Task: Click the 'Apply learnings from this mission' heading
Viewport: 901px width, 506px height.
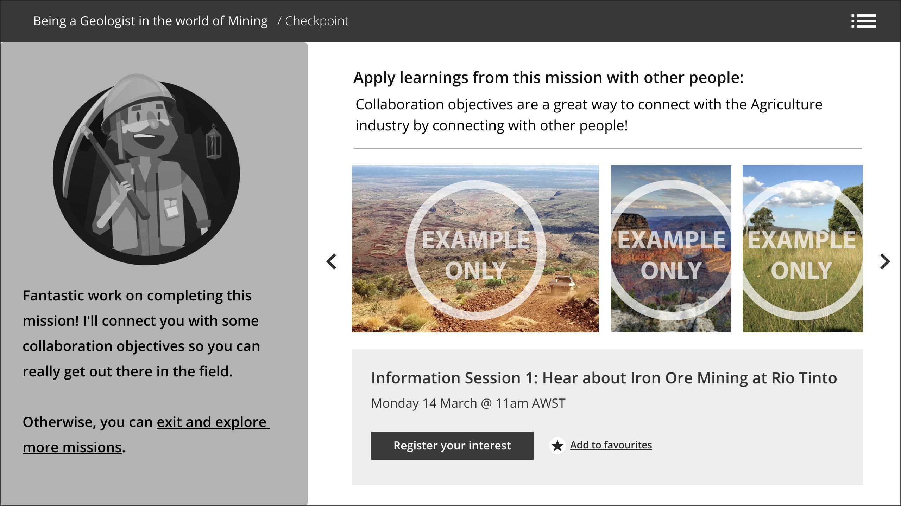Action: tap(548, 78)
